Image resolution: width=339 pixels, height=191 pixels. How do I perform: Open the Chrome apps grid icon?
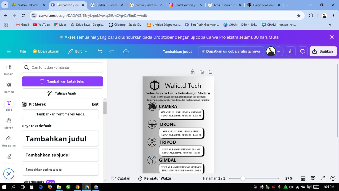(6, 25)
